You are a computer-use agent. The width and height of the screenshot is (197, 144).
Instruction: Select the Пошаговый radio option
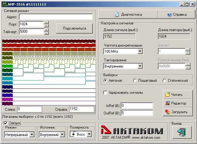135,80
